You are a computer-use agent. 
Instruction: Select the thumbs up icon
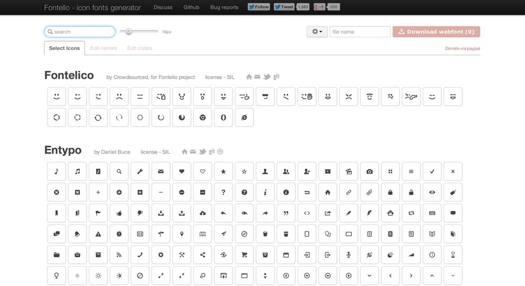[119, 213]
